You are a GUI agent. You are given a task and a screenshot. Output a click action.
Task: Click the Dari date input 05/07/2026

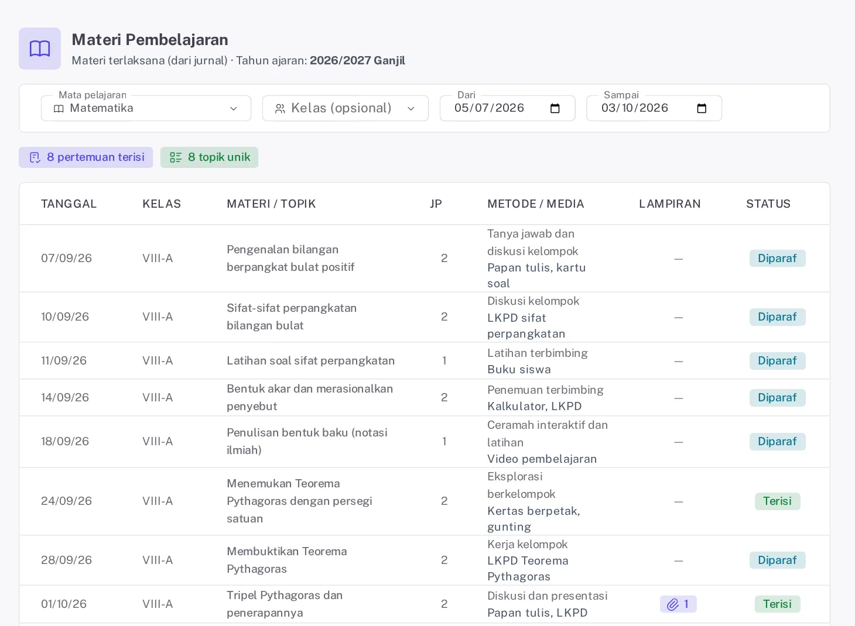508,108
